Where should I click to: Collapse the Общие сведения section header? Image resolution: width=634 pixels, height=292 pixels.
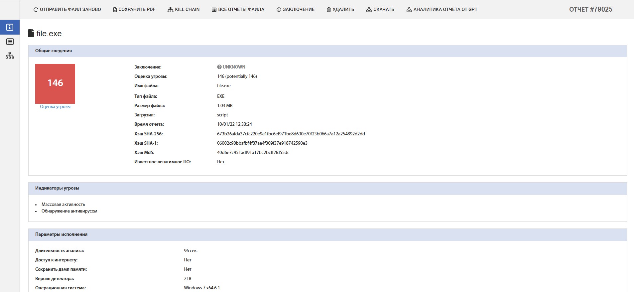[x=54, y=51]
